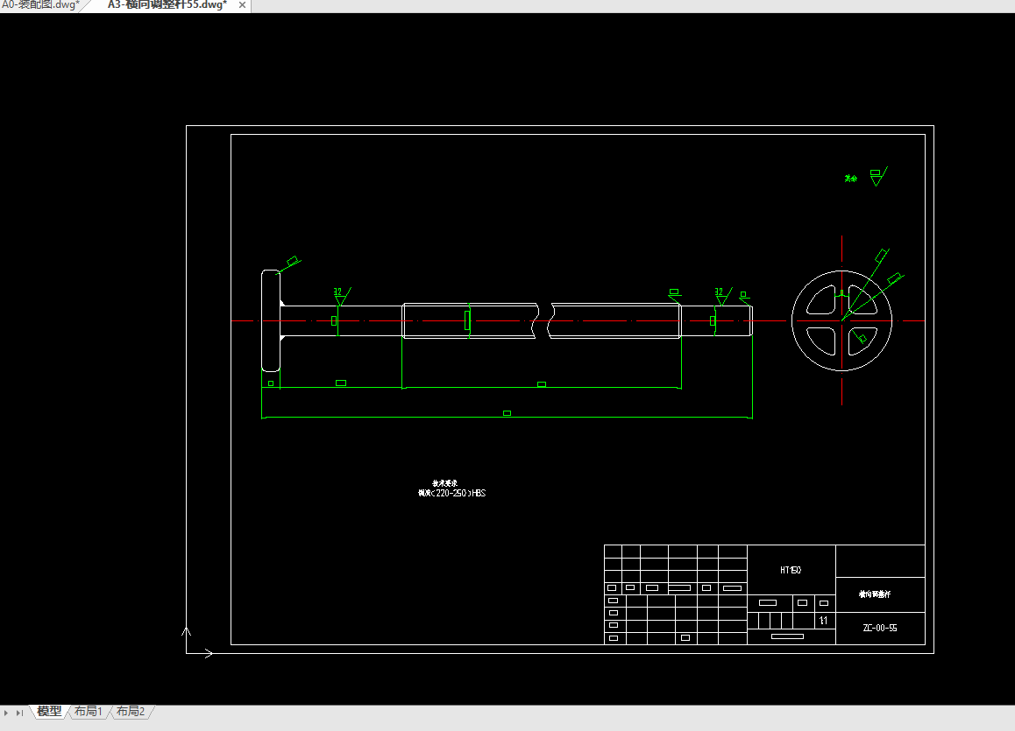Select the 模型 model tab

pos(49,712)
